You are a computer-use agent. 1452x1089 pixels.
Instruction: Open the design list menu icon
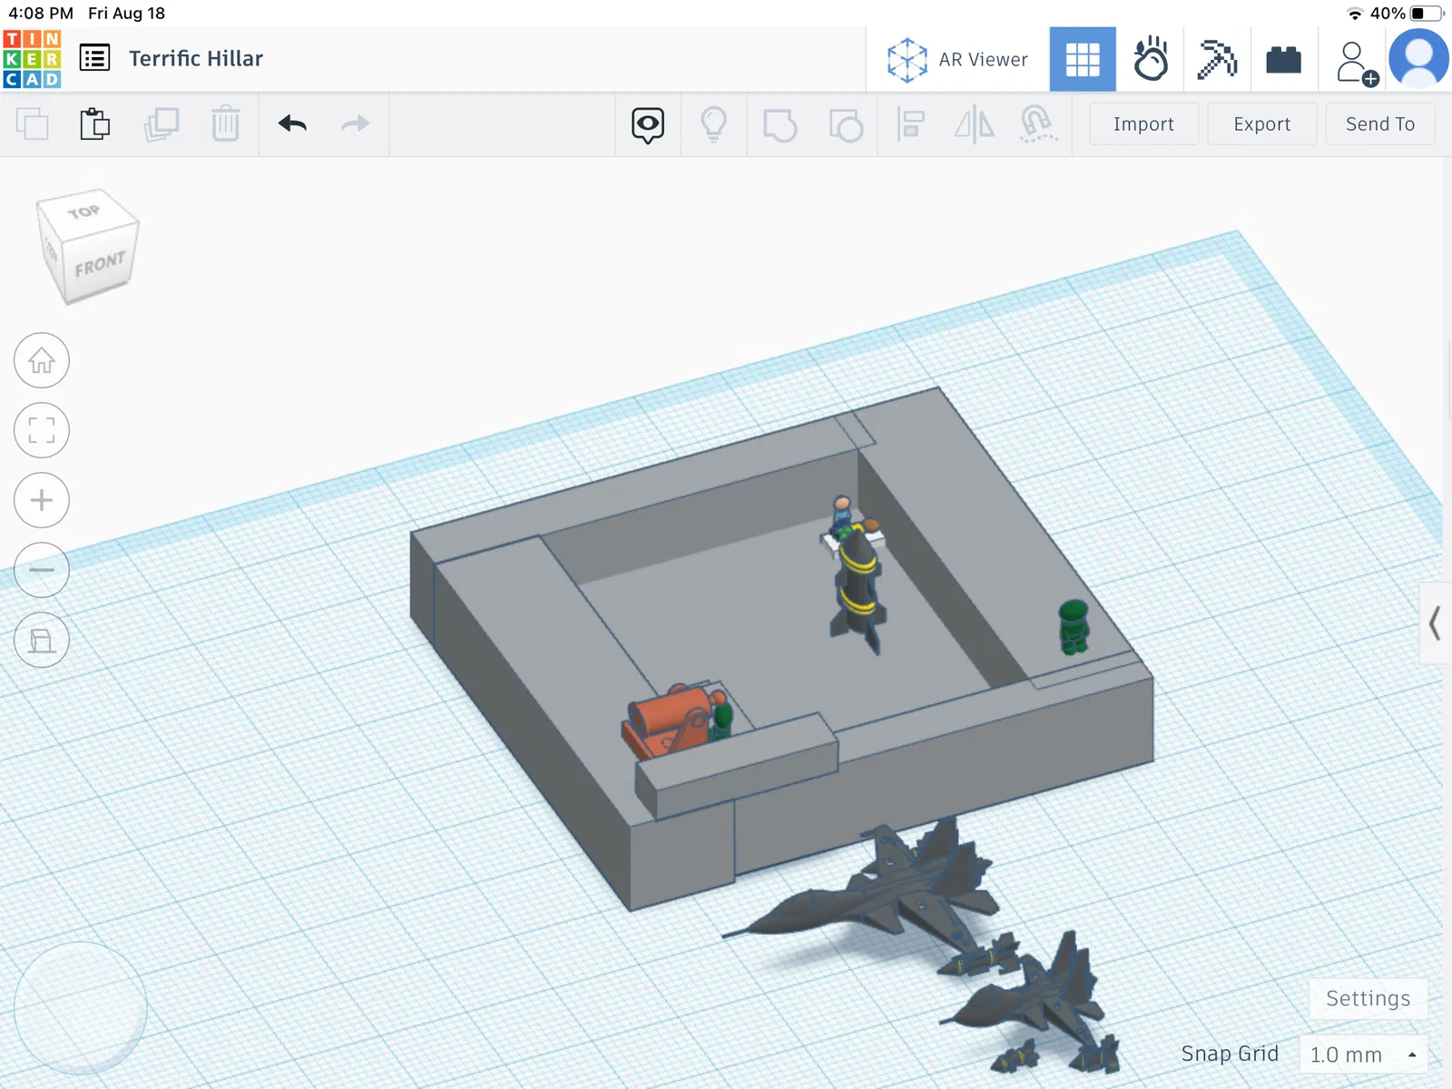tap(94, 59)
